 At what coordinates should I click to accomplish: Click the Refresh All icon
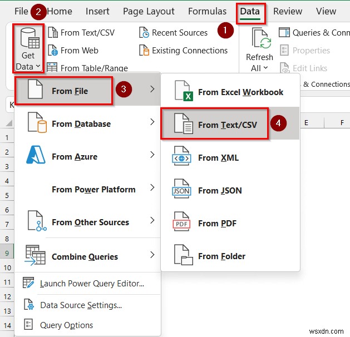click(262, 38)
